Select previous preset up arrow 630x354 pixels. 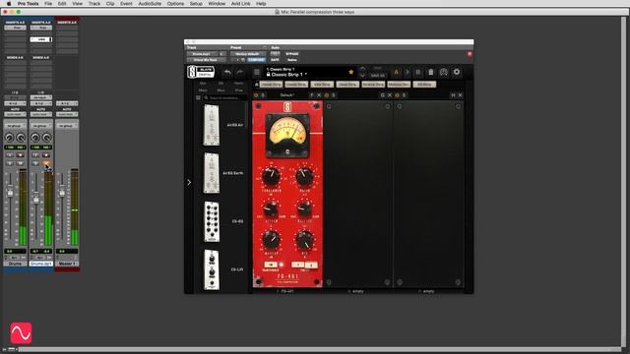tap(362, 69)
